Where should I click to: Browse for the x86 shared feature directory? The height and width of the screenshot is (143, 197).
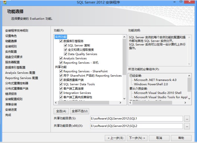(x=187, y=126)
